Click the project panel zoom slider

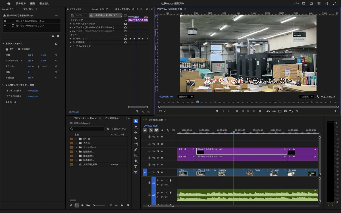point(94,205)
